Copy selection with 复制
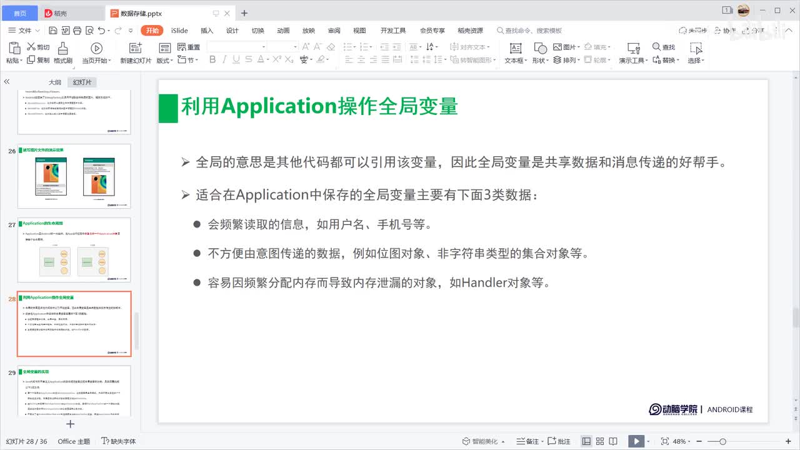Image resolution: width=800 pixels, height=450 pixels. coord(38,60)
